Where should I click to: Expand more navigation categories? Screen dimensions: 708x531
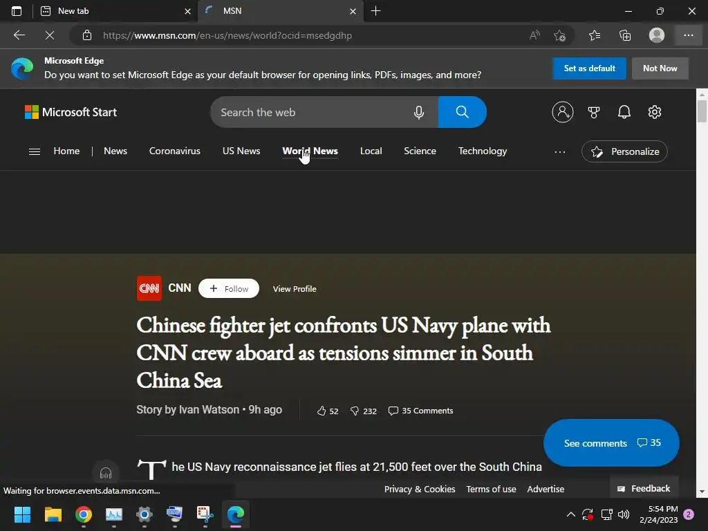560,151
